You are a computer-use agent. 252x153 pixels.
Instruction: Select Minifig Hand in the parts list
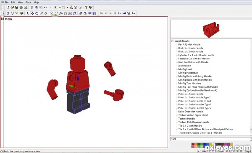(x=185, y=69)
